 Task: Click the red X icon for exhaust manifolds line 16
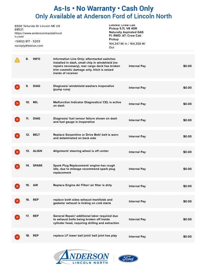(17, 201)
